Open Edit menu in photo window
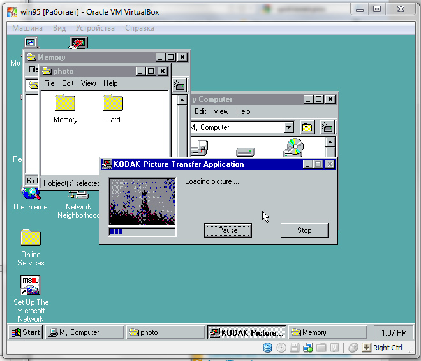 [68, 83]
